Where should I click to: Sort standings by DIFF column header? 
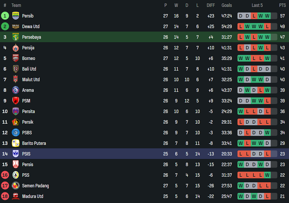click(211, 5)
